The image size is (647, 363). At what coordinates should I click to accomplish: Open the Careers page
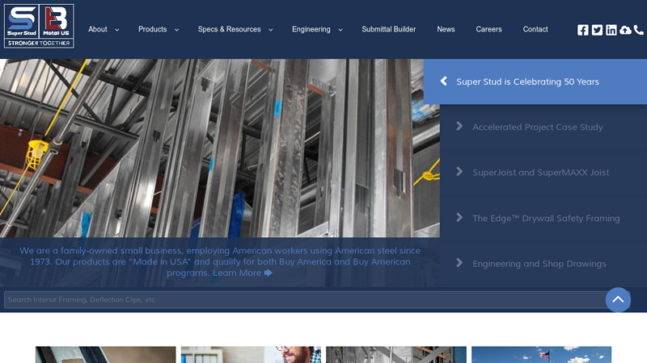point(488,30)
